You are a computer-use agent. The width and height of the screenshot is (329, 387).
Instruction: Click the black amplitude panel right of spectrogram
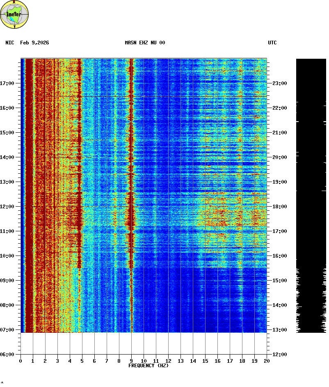point(311,164)
